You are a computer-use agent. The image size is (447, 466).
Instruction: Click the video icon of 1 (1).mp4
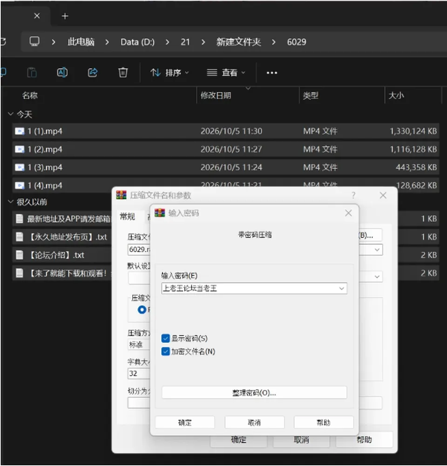pyautogui.click(x=20, y=131)
